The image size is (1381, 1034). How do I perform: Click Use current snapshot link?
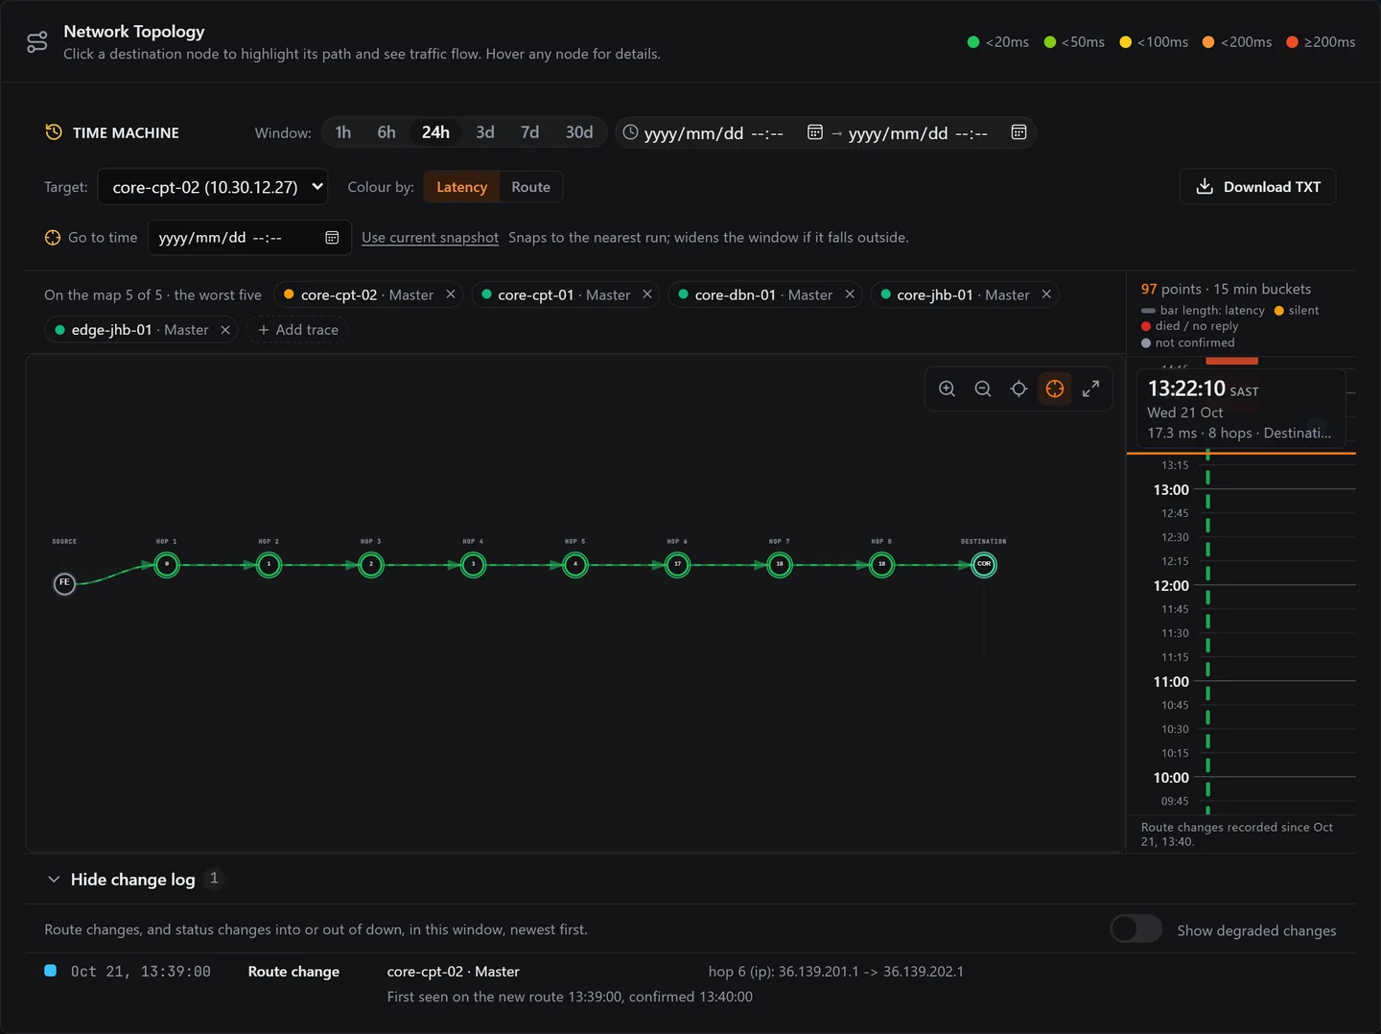click(430, 237)
